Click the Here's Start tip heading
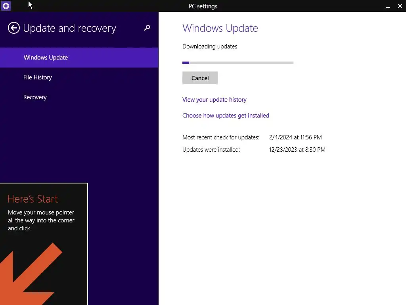This screenshot has width=406, height=305. tap(33, 199)
